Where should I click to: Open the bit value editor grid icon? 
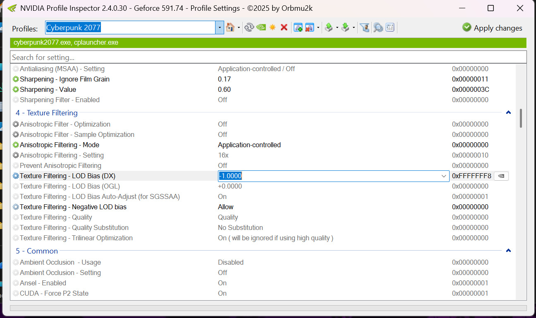[390, 28]
